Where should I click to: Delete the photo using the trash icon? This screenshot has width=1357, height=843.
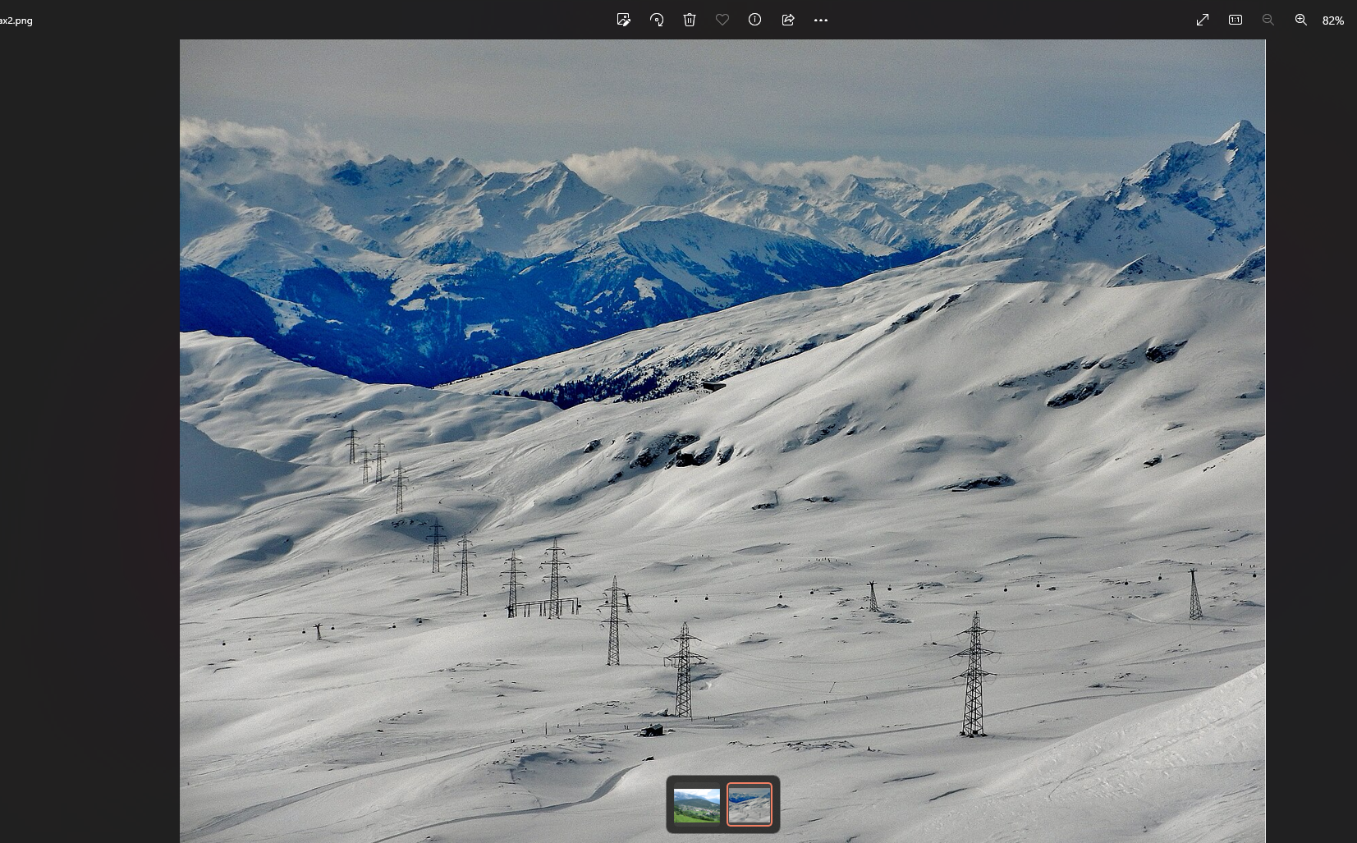click(690, 20)
